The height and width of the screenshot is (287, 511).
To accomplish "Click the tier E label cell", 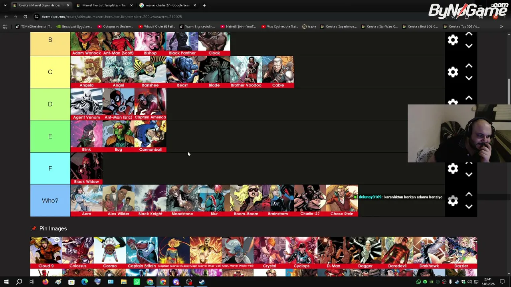I will [50, 136].
